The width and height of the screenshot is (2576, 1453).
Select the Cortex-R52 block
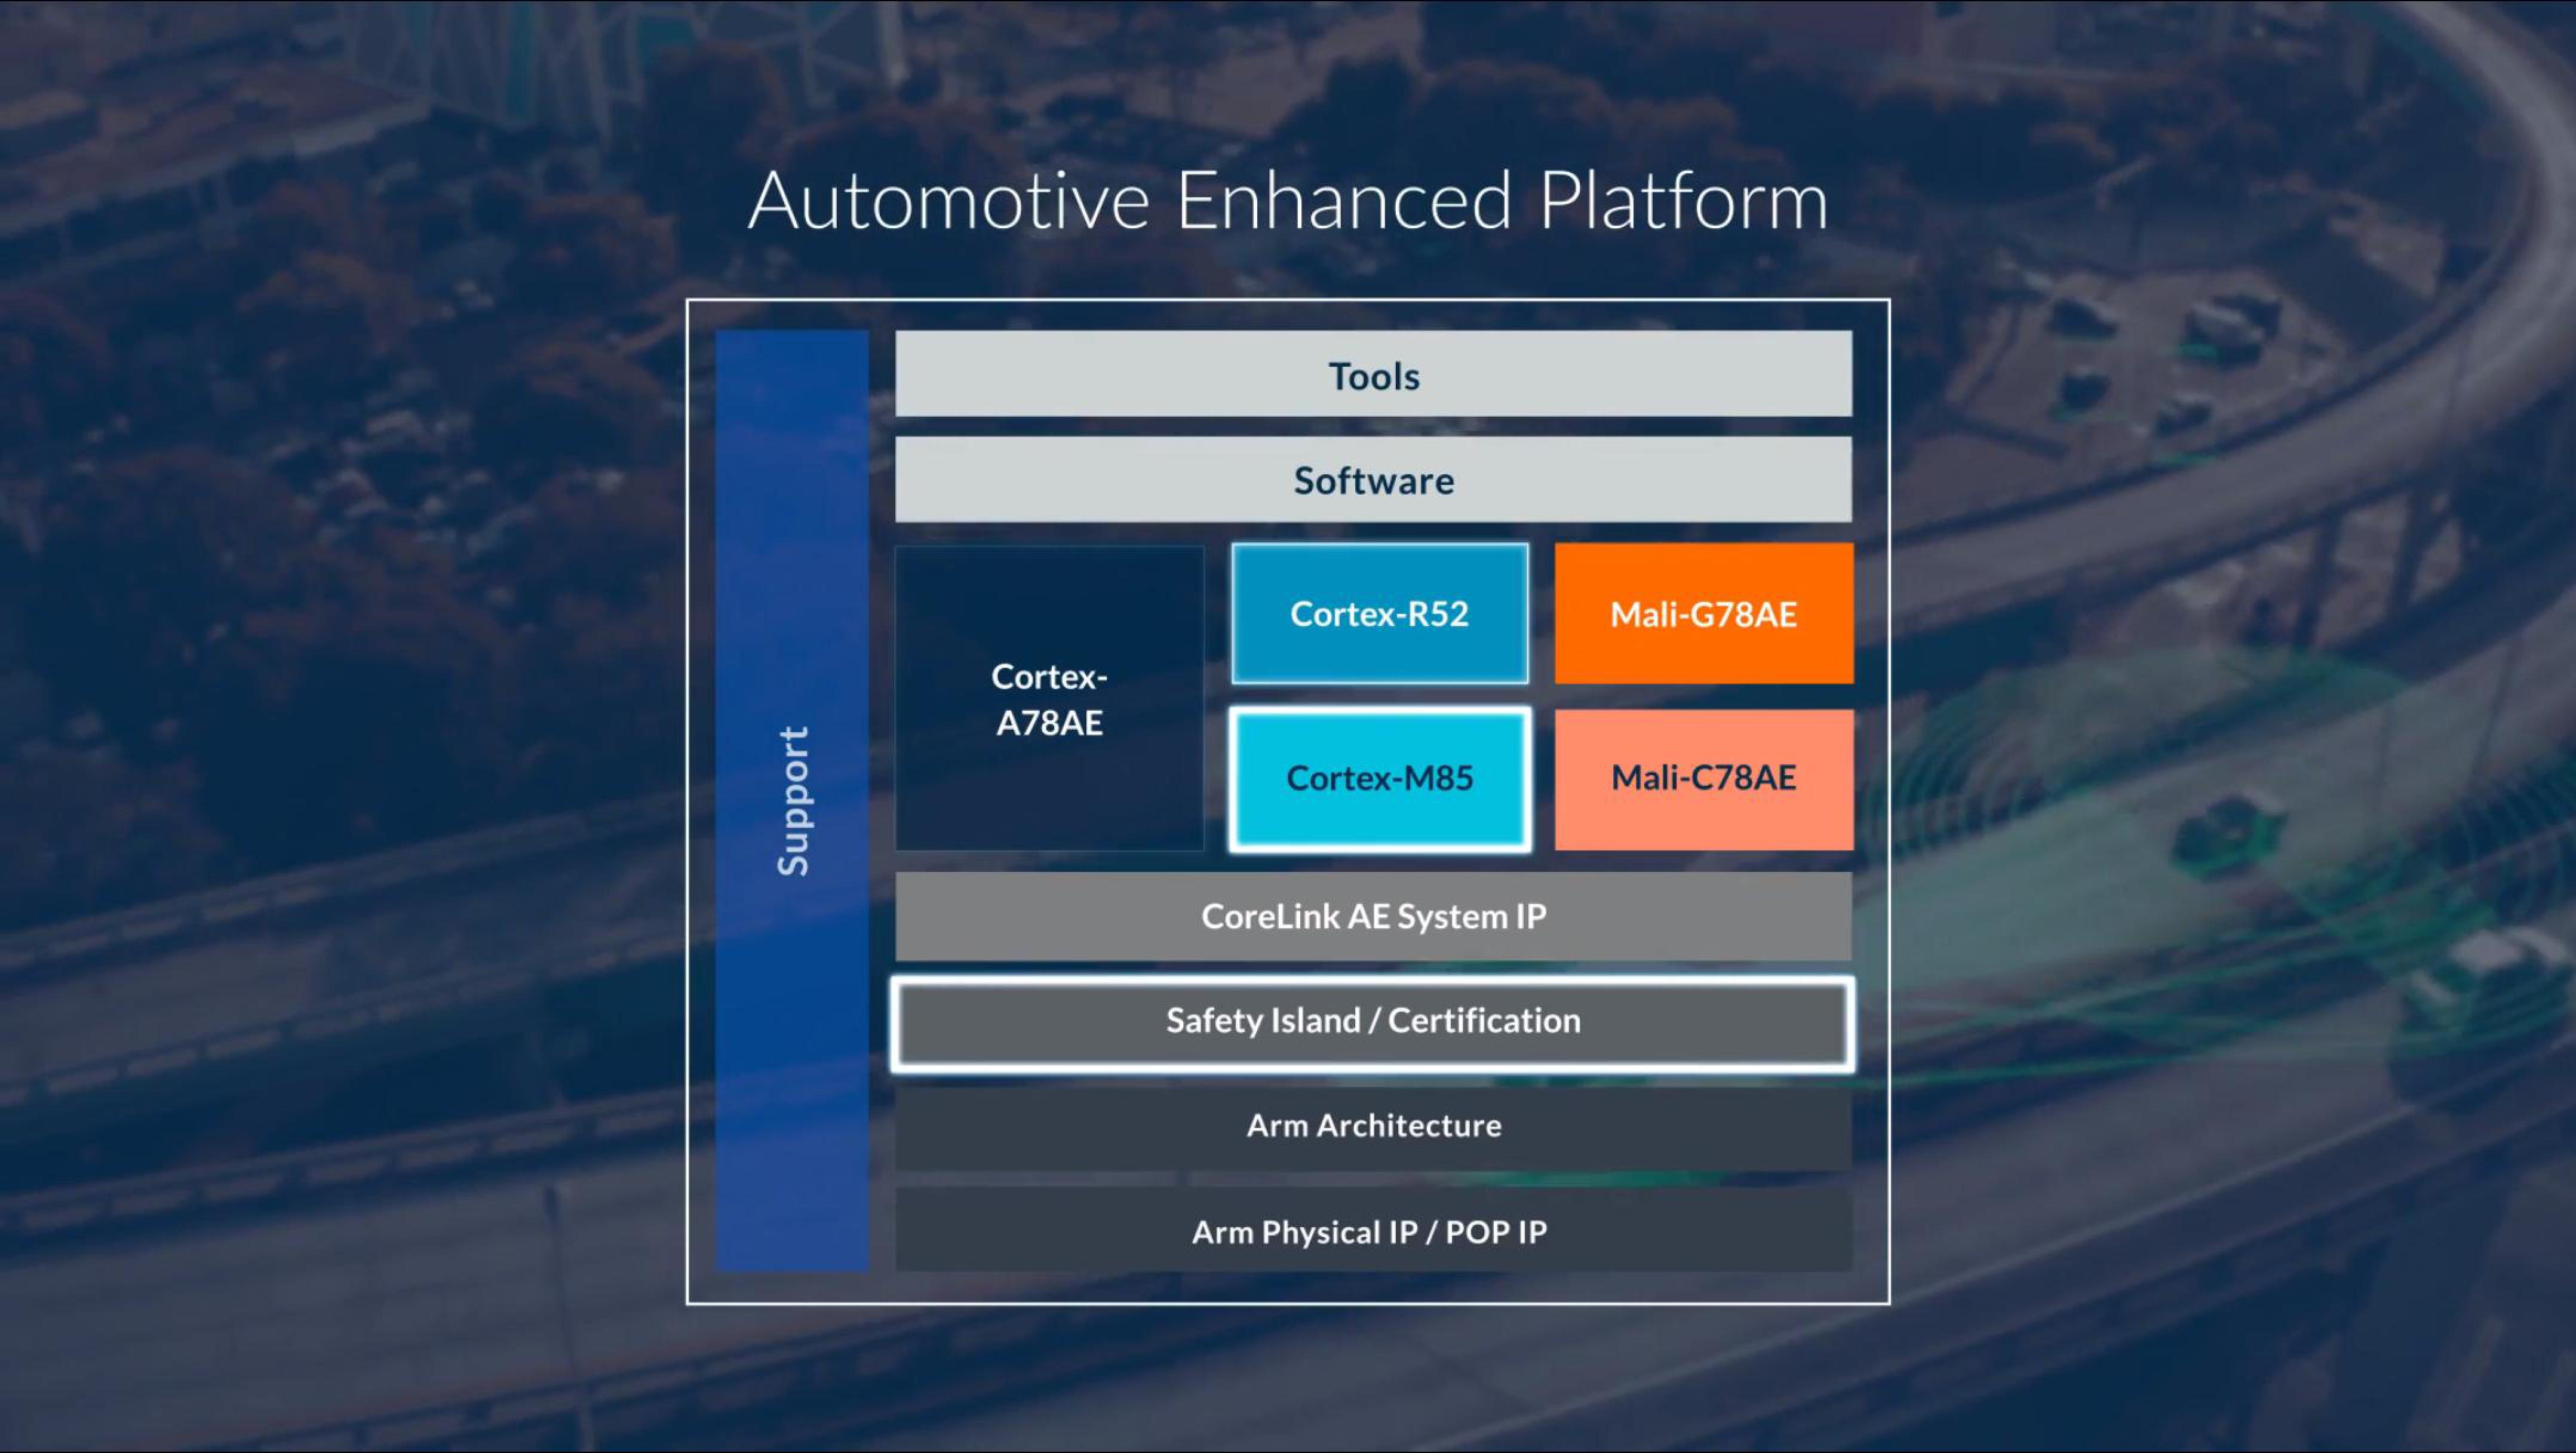pyautogui.click(x=1379, y=613)
